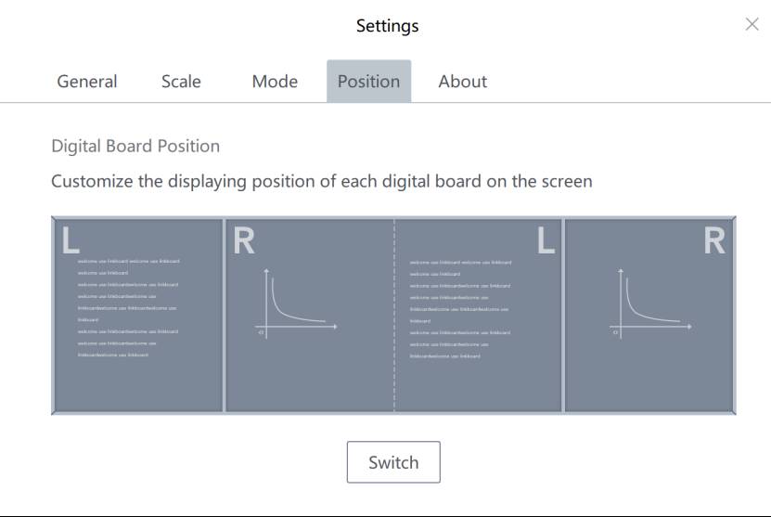This screenshot has width=771, height=517.
Task: Click the large R letter in second board
Action: 244,240
